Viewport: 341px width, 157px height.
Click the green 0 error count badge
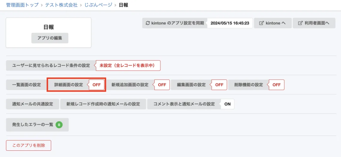[x=59, y=125]
